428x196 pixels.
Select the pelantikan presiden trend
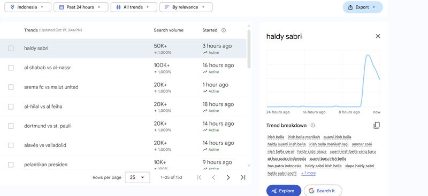point(123,162)
